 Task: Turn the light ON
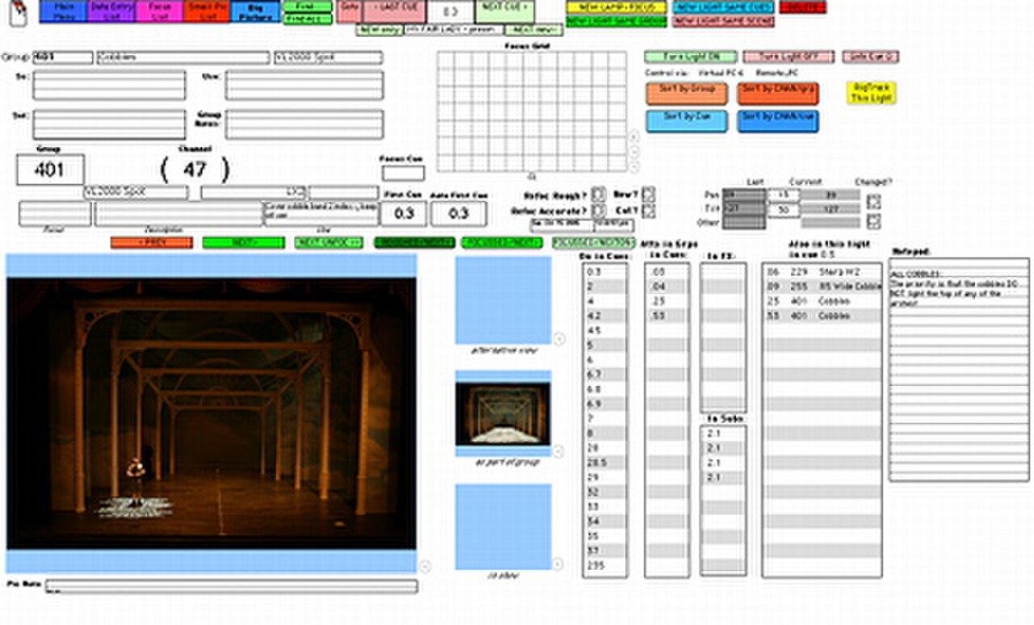[691, 57]
